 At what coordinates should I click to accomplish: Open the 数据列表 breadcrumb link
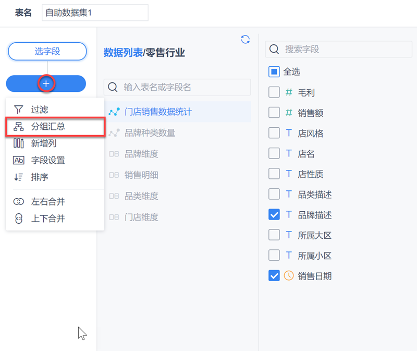pos(123,52)
